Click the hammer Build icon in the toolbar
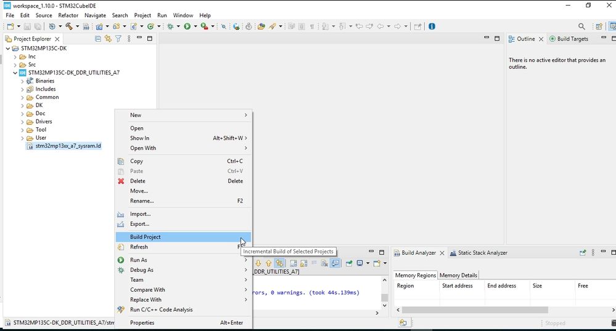Image resolution: width=616 pixels, height=331 pixels. pyautogui.click(x=69, y=26)
